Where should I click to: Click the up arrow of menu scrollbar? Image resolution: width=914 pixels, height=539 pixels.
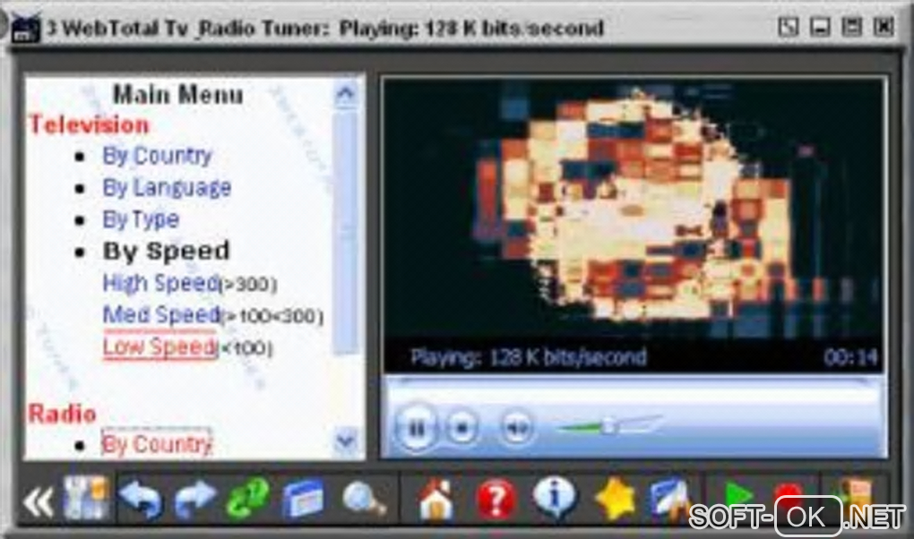346,93
